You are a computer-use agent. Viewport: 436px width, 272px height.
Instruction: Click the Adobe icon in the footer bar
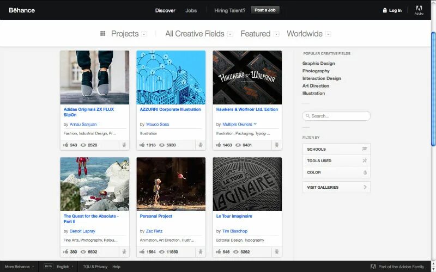click(x=373, y=267)
